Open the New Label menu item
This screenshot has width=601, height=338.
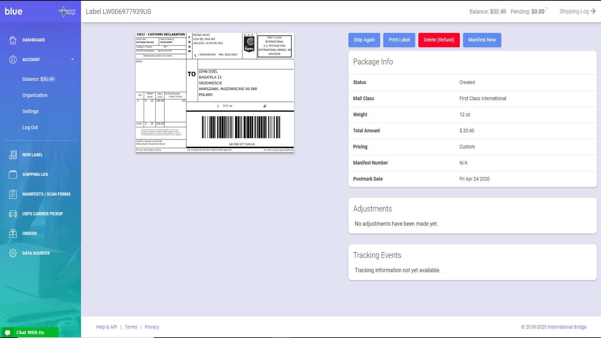[32, 155]
